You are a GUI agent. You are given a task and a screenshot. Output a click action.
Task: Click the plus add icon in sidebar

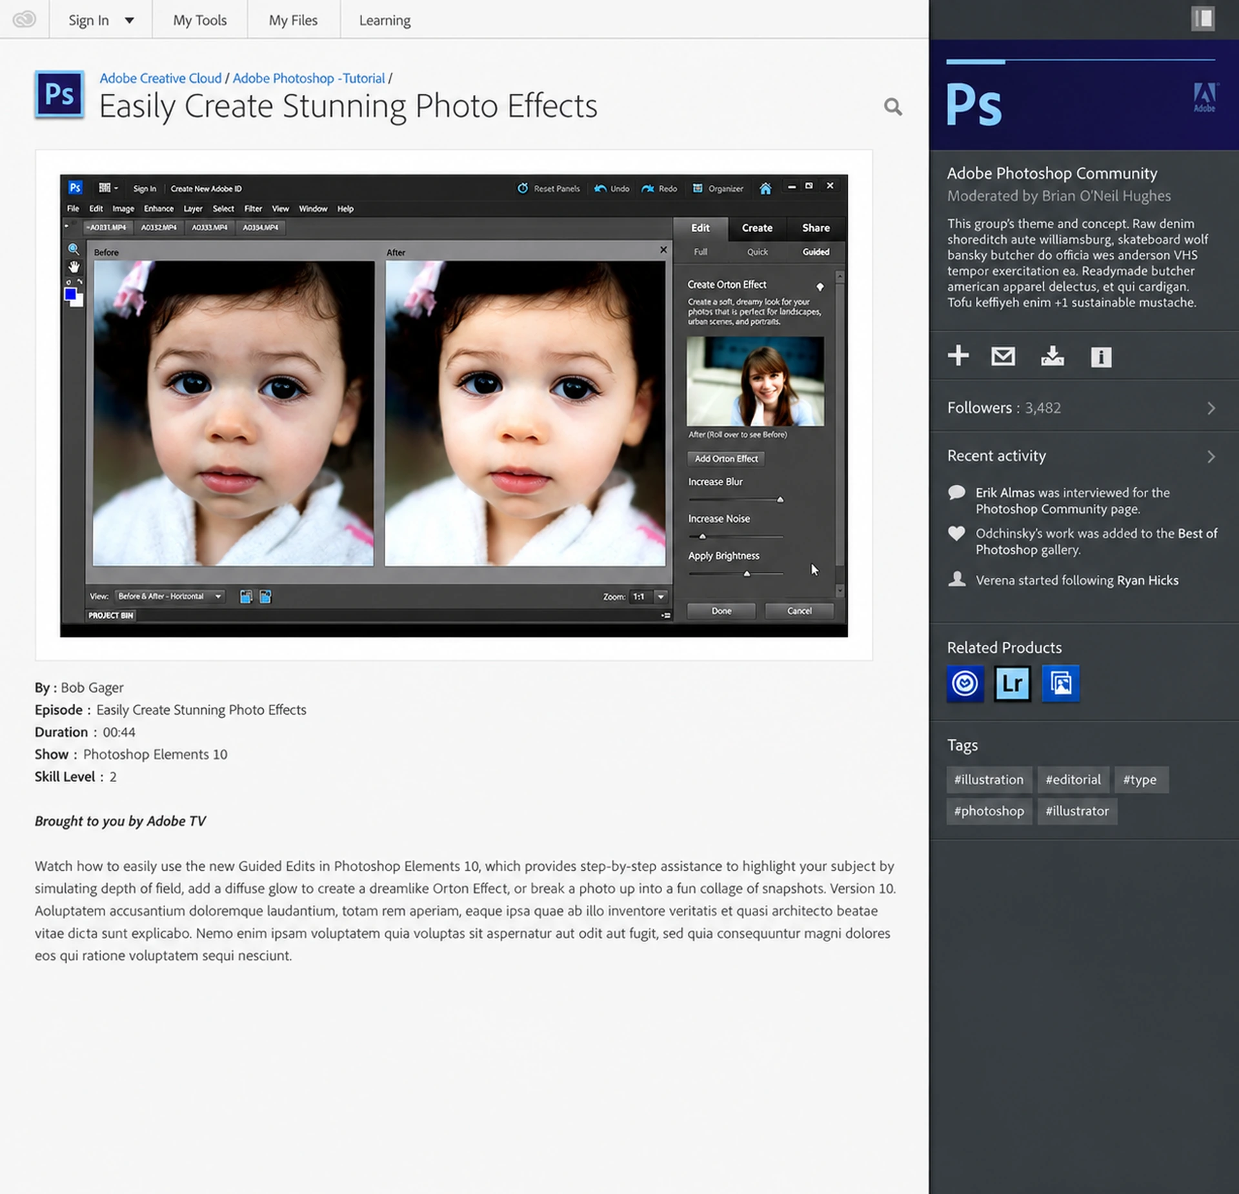coord(958,355)
